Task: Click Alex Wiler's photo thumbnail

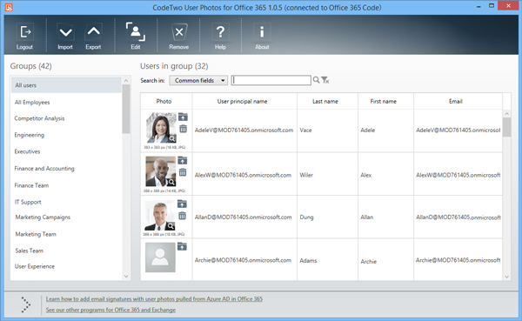Action: coord(161,171)
